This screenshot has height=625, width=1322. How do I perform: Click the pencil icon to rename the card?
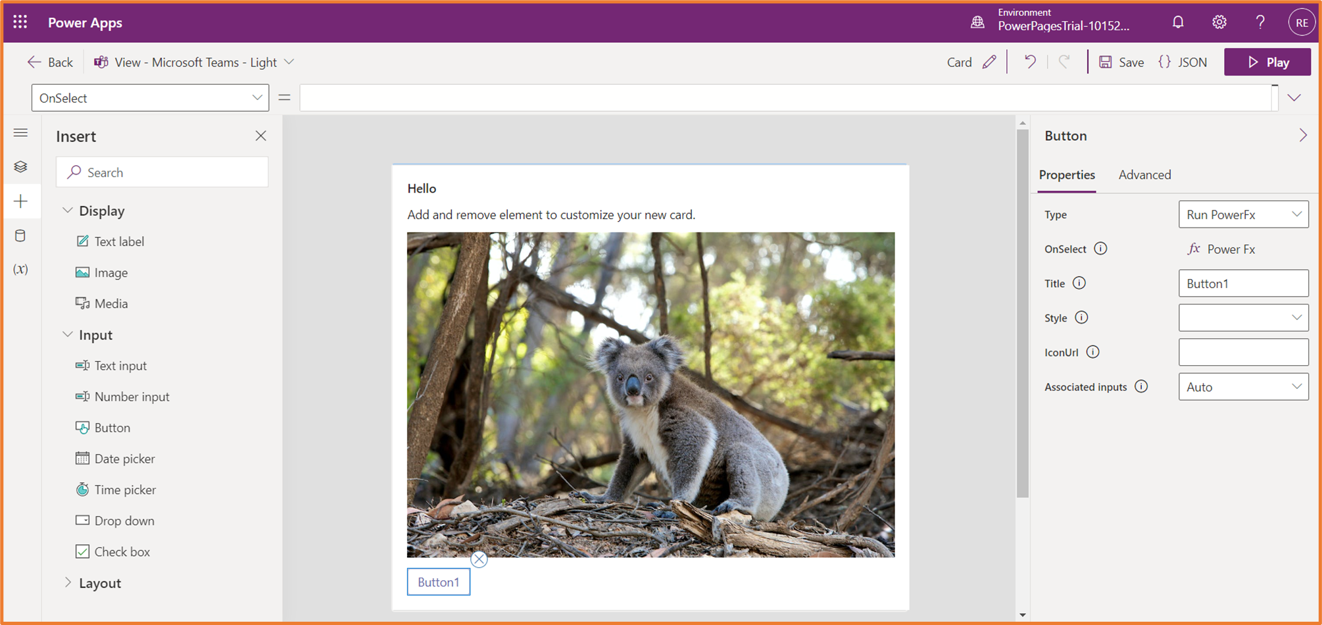click(x=989, y=62)
